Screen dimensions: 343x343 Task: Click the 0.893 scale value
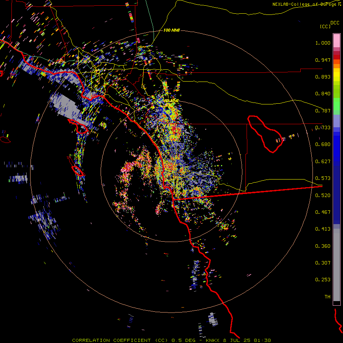click(x=323, y=77)
